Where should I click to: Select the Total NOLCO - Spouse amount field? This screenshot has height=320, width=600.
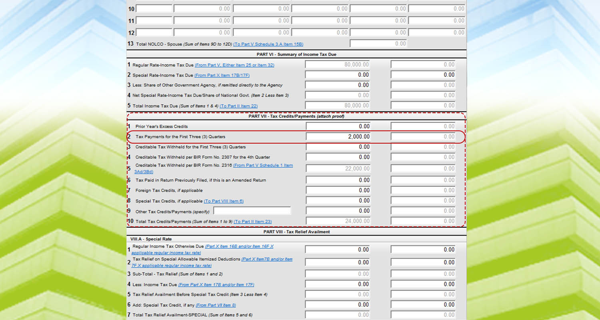(378, 44)
